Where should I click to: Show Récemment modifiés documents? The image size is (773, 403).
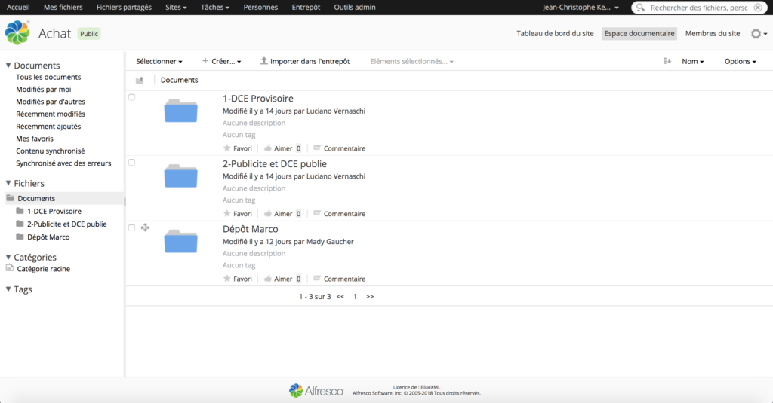[51, 114]
